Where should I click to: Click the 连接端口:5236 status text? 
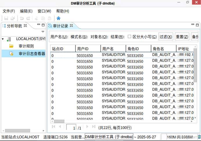tap(55, 137)
